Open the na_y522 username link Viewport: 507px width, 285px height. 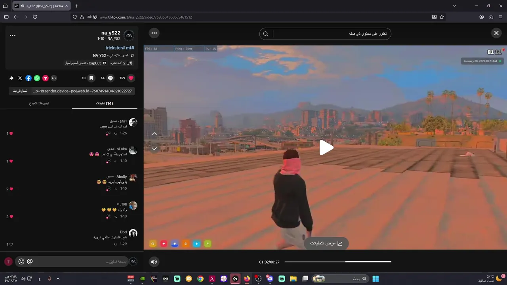pyautogui.click(x=111, y=33)
